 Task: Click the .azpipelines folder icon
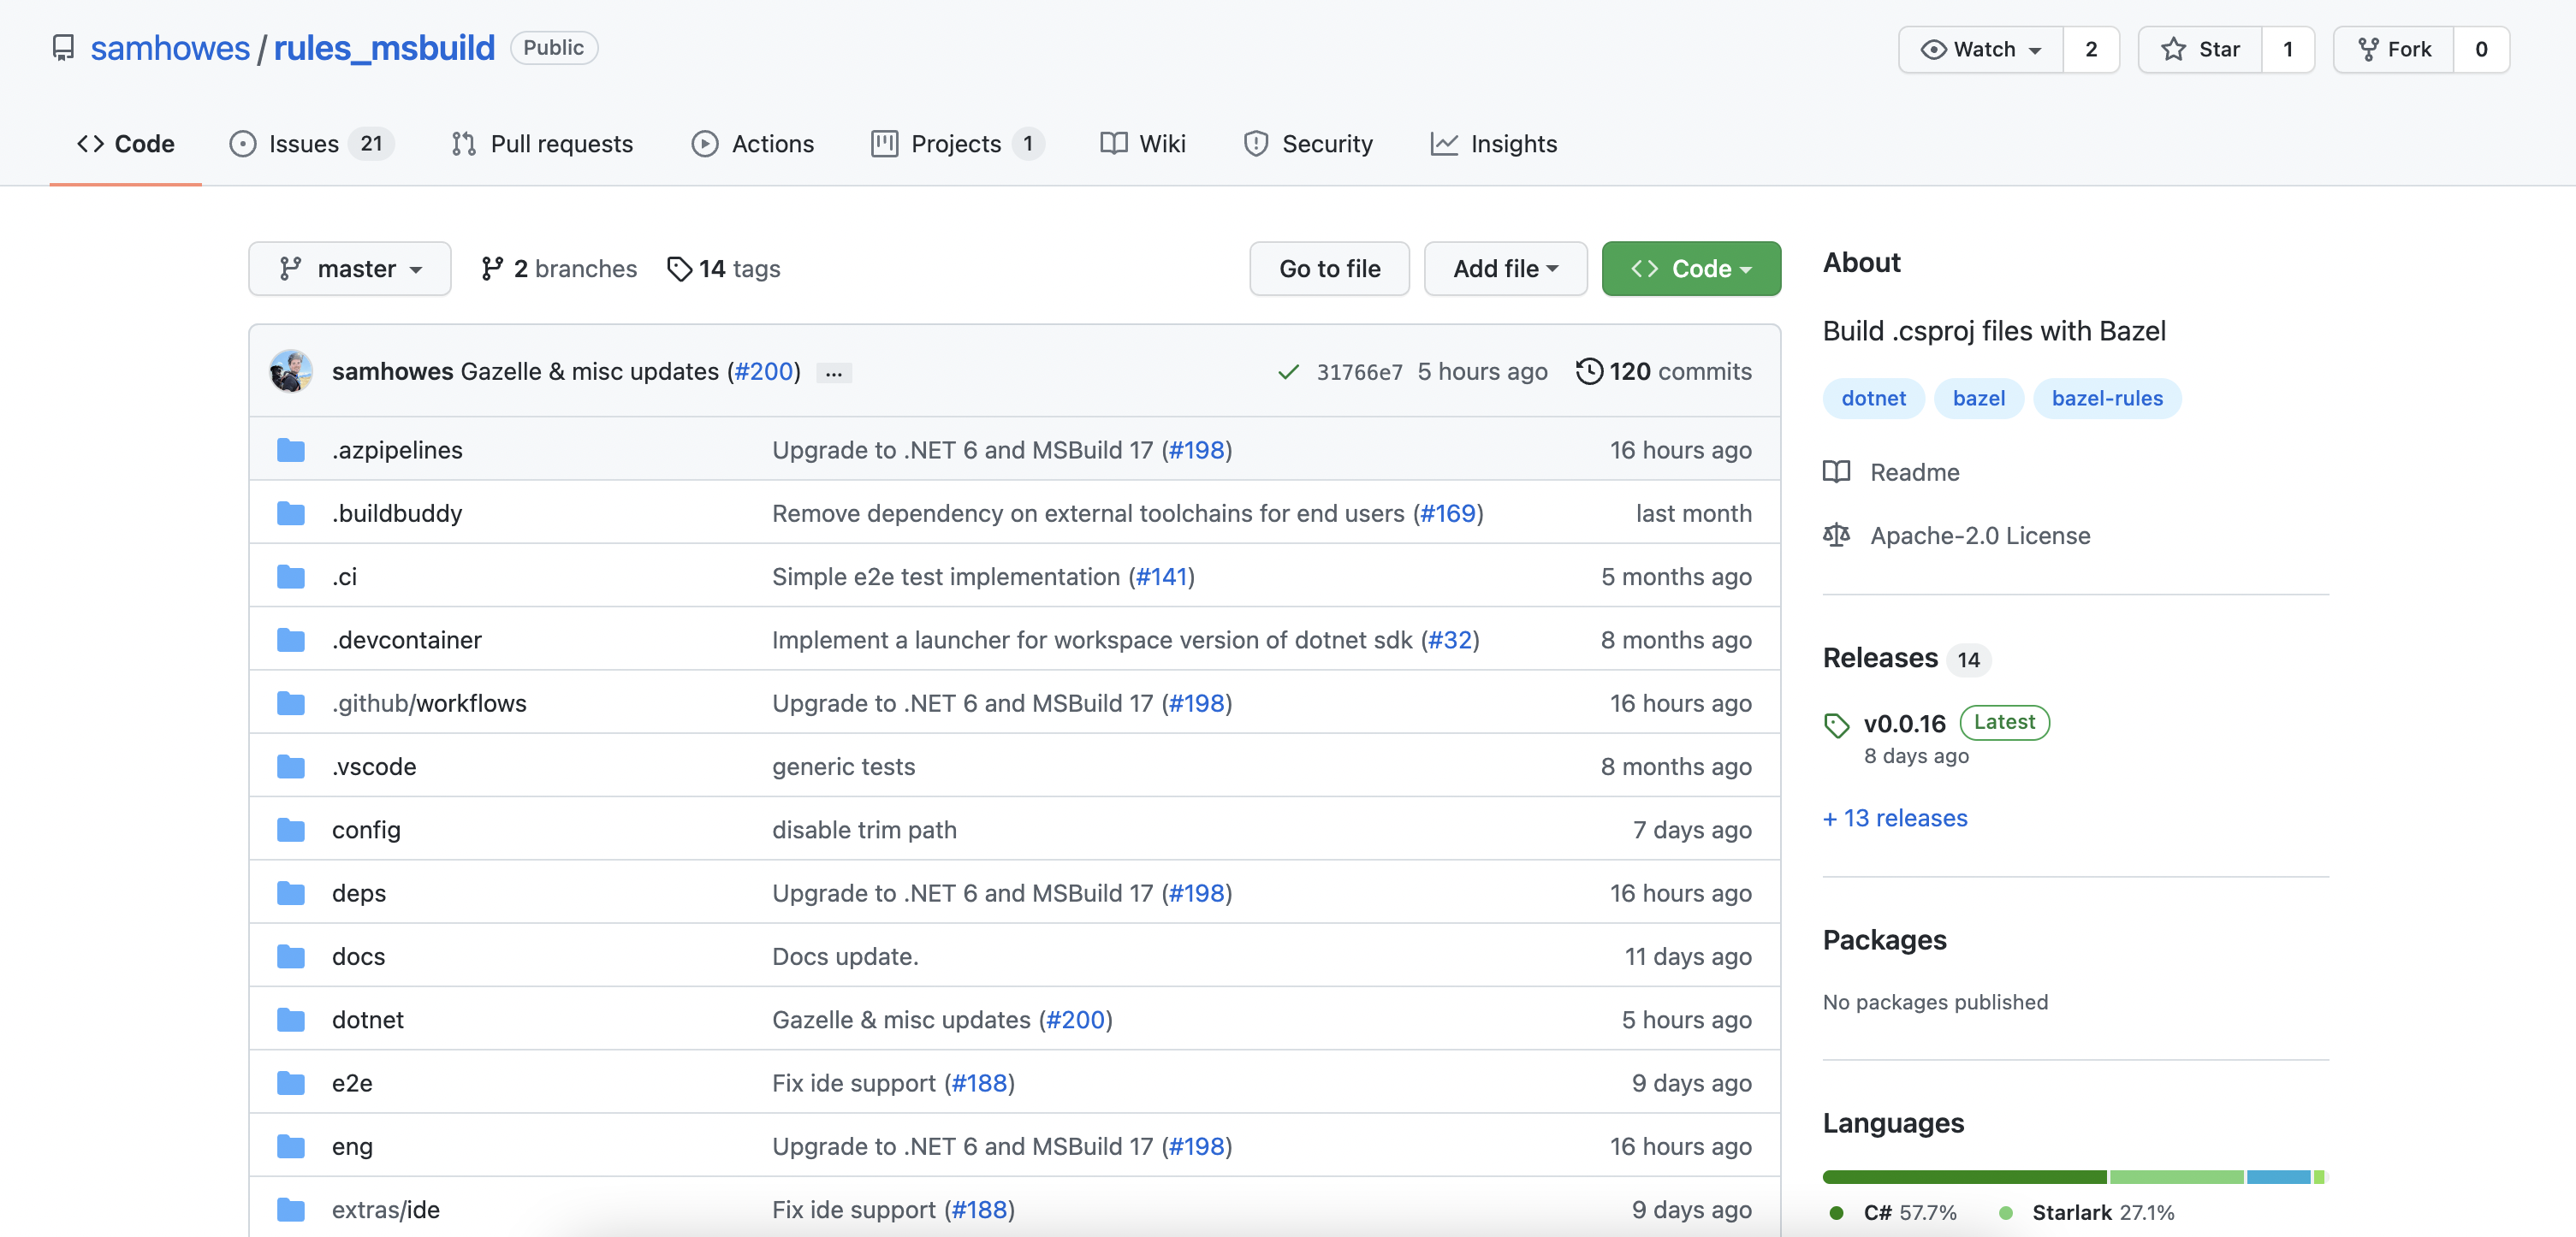[291, 450]
